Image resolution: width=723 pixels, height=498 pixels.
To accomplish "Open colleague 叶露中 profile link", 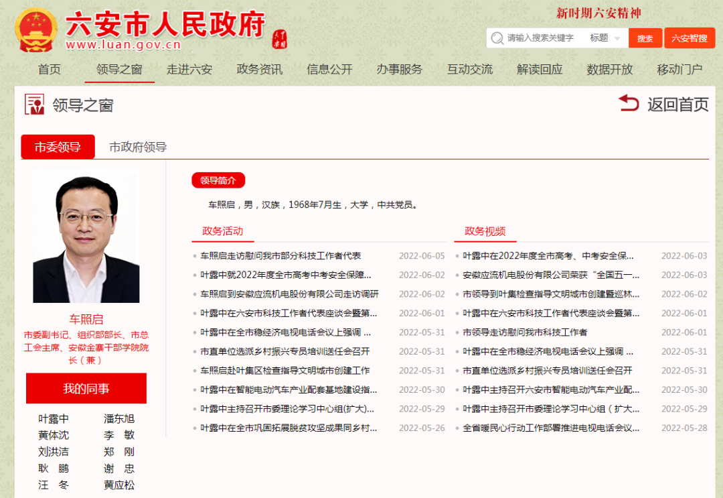I will click(x=54, y=419).
